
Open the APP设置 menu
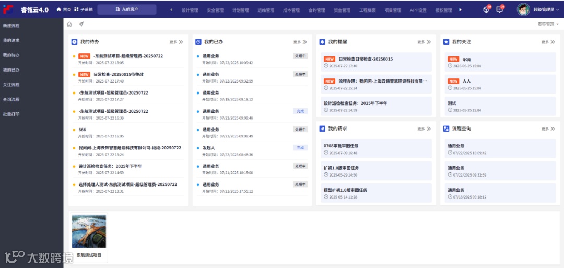[x=418, y=10]
